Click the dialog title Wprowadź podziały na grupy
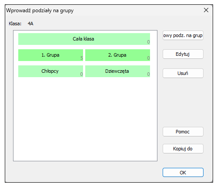 point(40,10)
